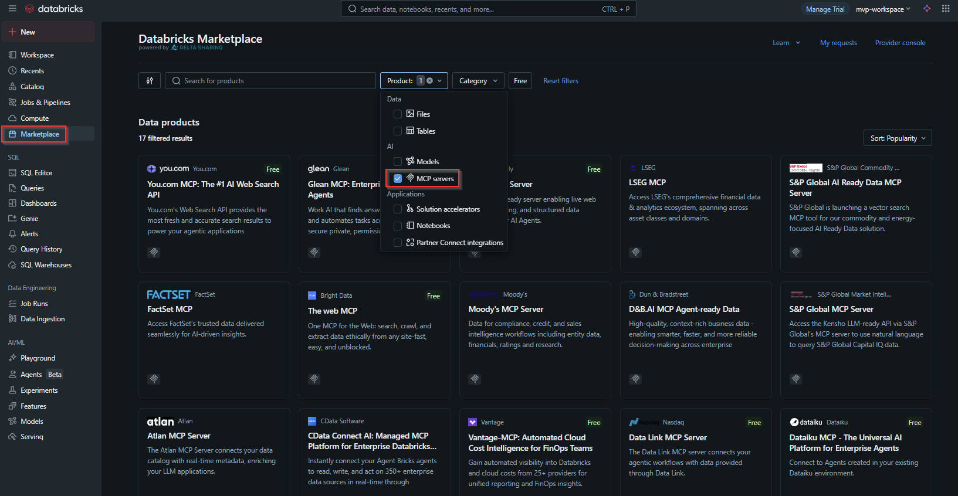Viewport: 958px width, 496px height.
Task: Check the Models product filter
Action: [398, 162]
